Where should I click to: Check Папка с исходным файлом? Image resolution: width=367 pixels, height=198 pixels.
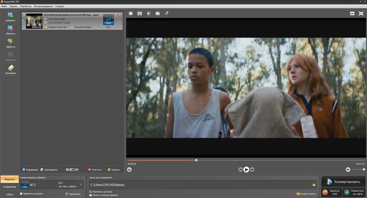tap(90, 195)
